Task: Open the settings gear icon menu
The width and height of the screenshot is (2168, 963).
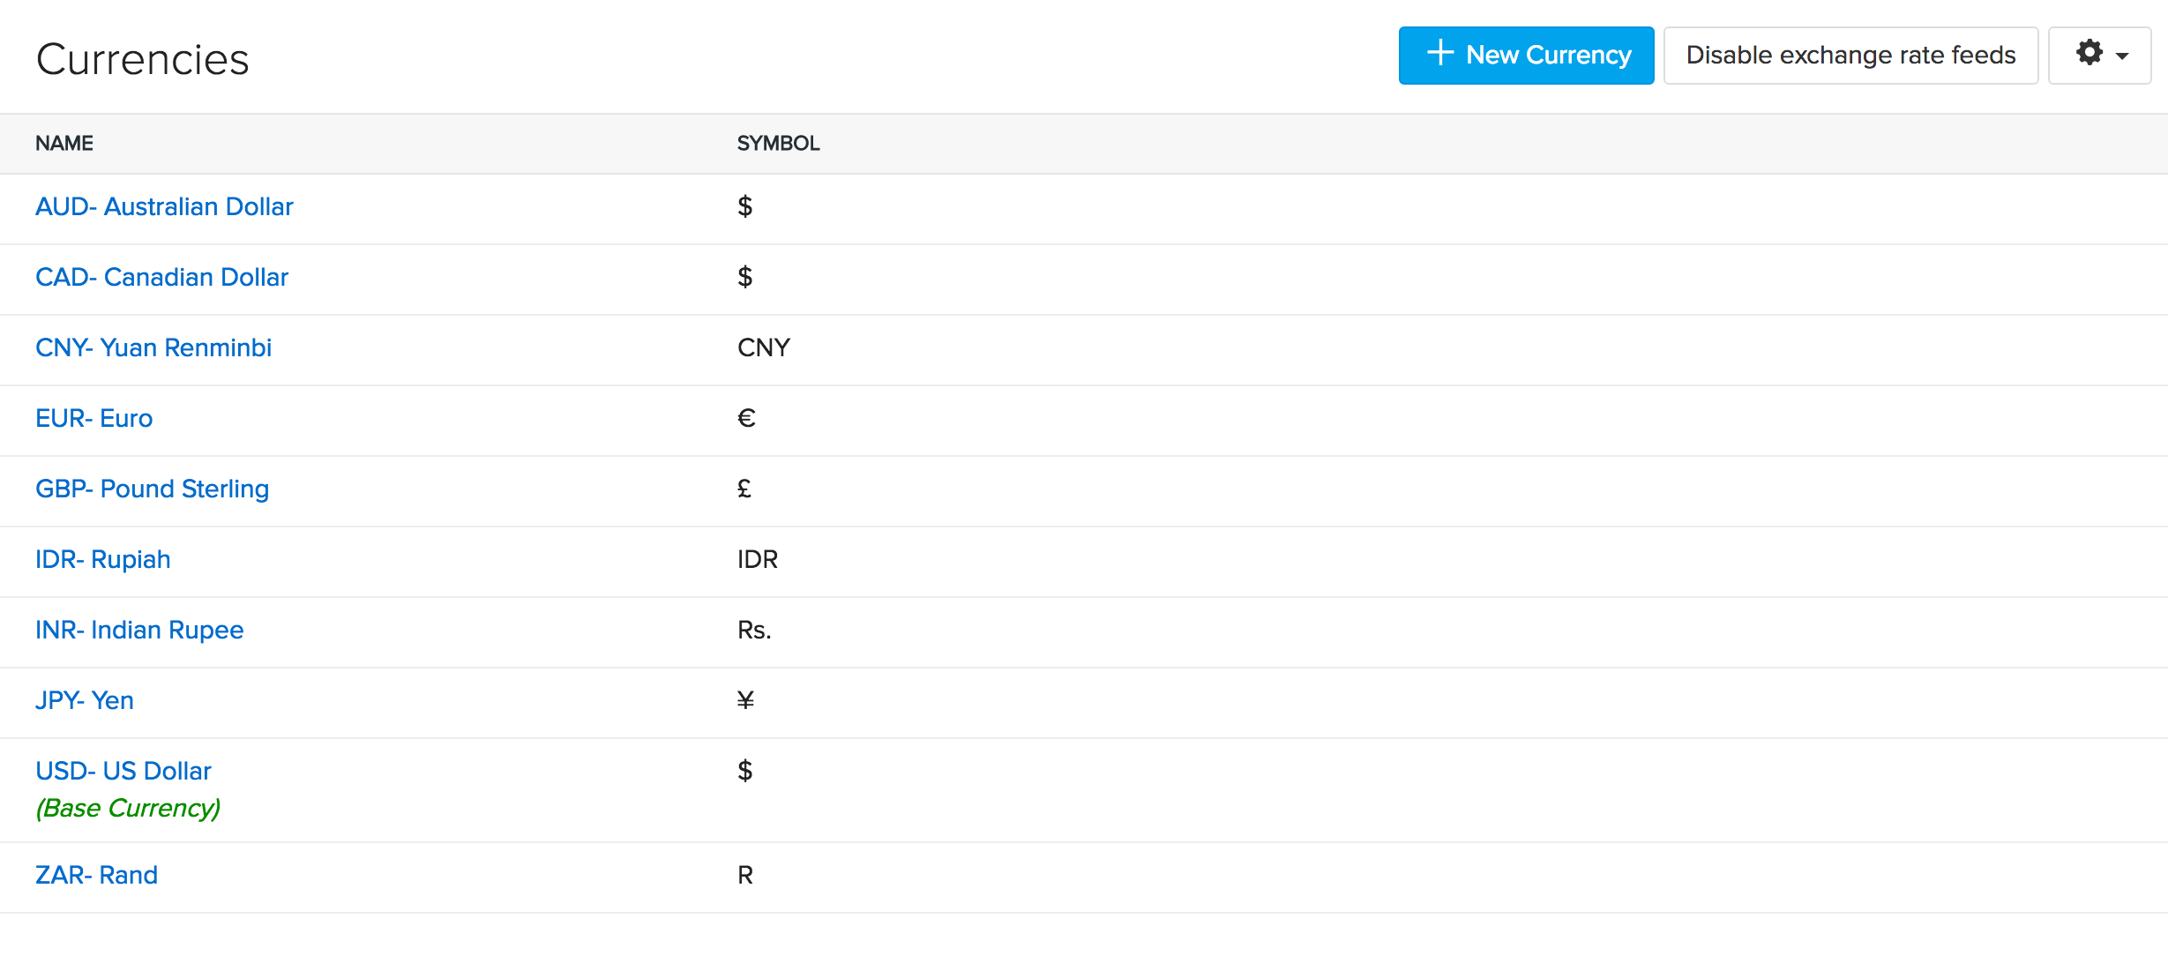Action: click(2089, 54)
